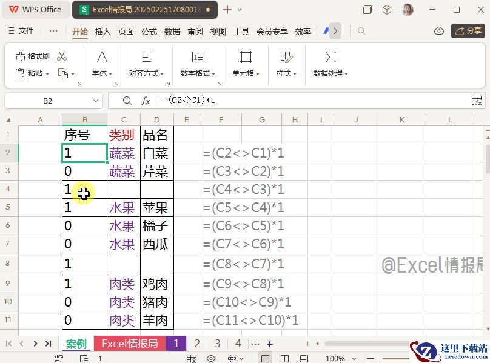Click the status bar macro recorder icon
The width and height of the screenshot is (490, 363).
tap(59, 358)
